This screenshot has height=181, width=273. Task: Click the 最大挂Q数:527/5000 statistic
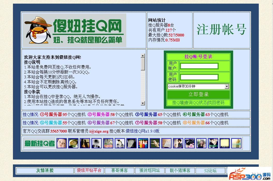tap(166, 35)
